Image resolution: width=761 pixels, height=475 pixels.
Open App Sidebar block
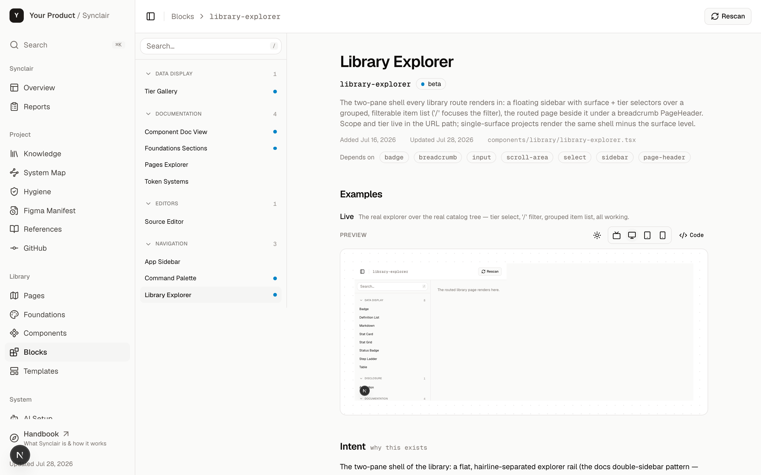211,262
